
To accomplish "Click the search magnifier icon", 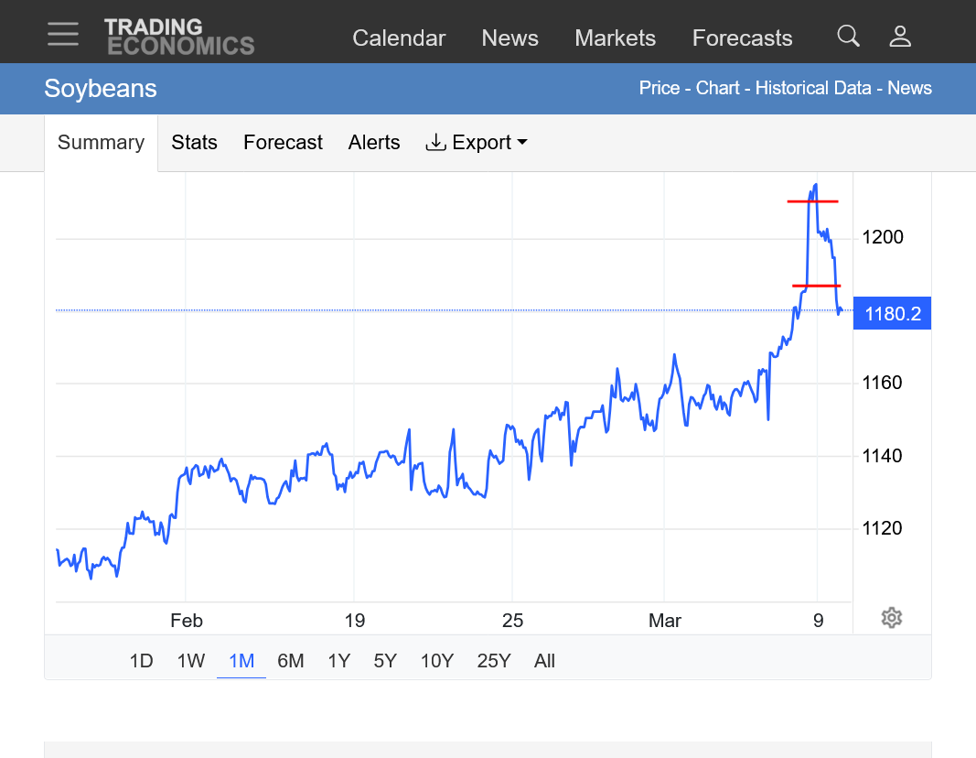I will 848,37.
